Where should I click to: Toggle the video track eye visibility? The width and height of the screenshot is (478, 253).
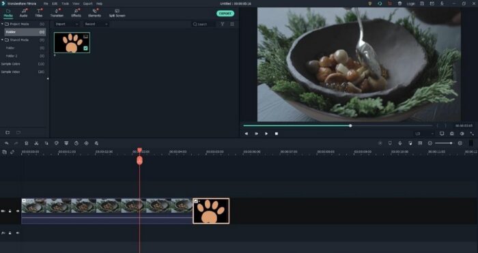pos(18,211)
